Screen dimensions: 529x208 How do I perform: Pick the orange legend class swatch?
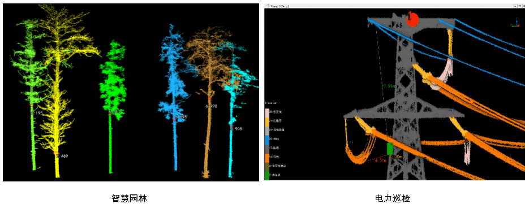coord(267,158)
